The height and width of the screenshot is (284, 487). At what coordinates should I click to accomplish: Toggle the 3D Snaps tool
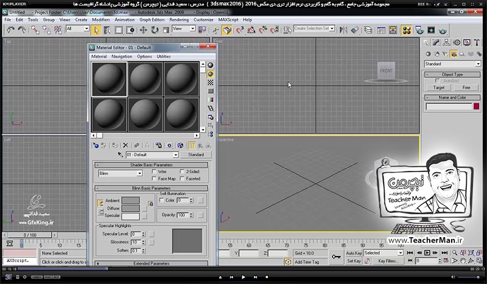pyautogui.click(x=240, y=30)
